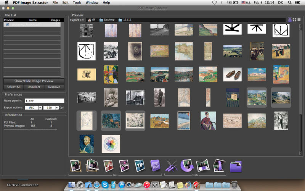Open the PDF Image Extractor app menu
This screenshot has width=305, height=191.
coord(30,3)
